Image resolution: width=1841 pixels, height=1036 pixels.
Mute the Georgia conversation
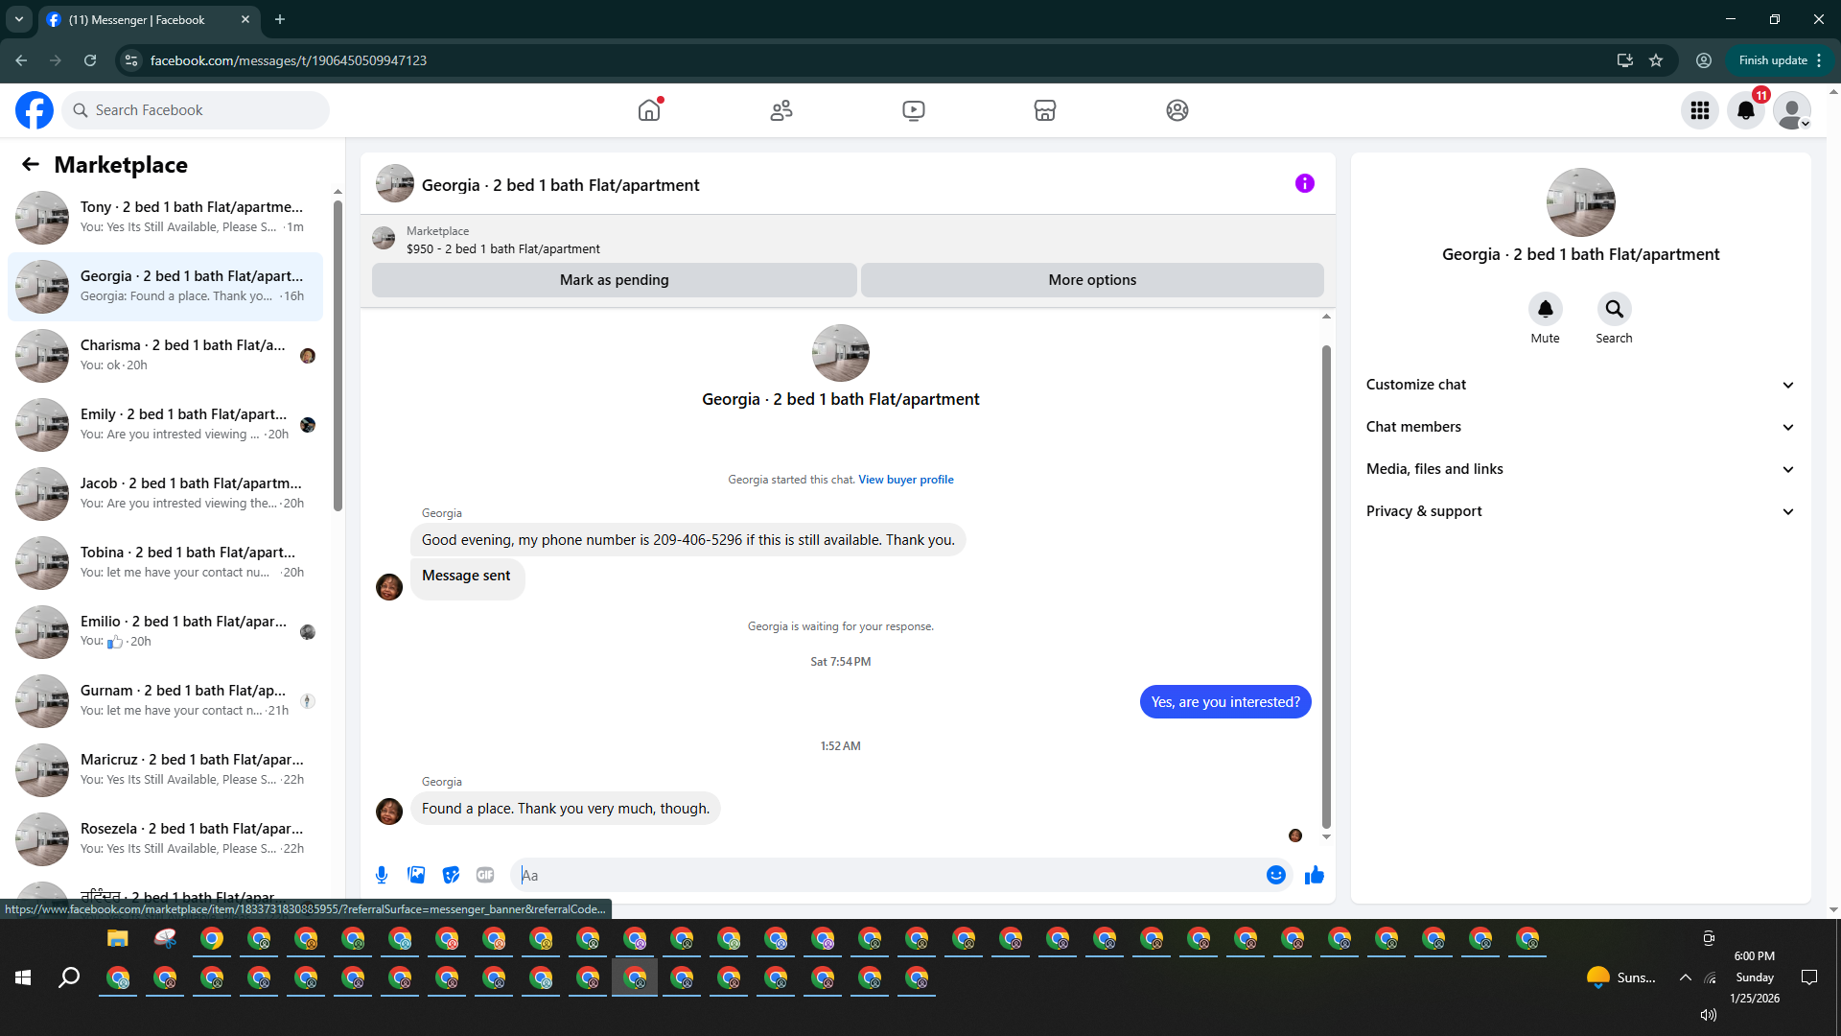[x=1546, y=309]
